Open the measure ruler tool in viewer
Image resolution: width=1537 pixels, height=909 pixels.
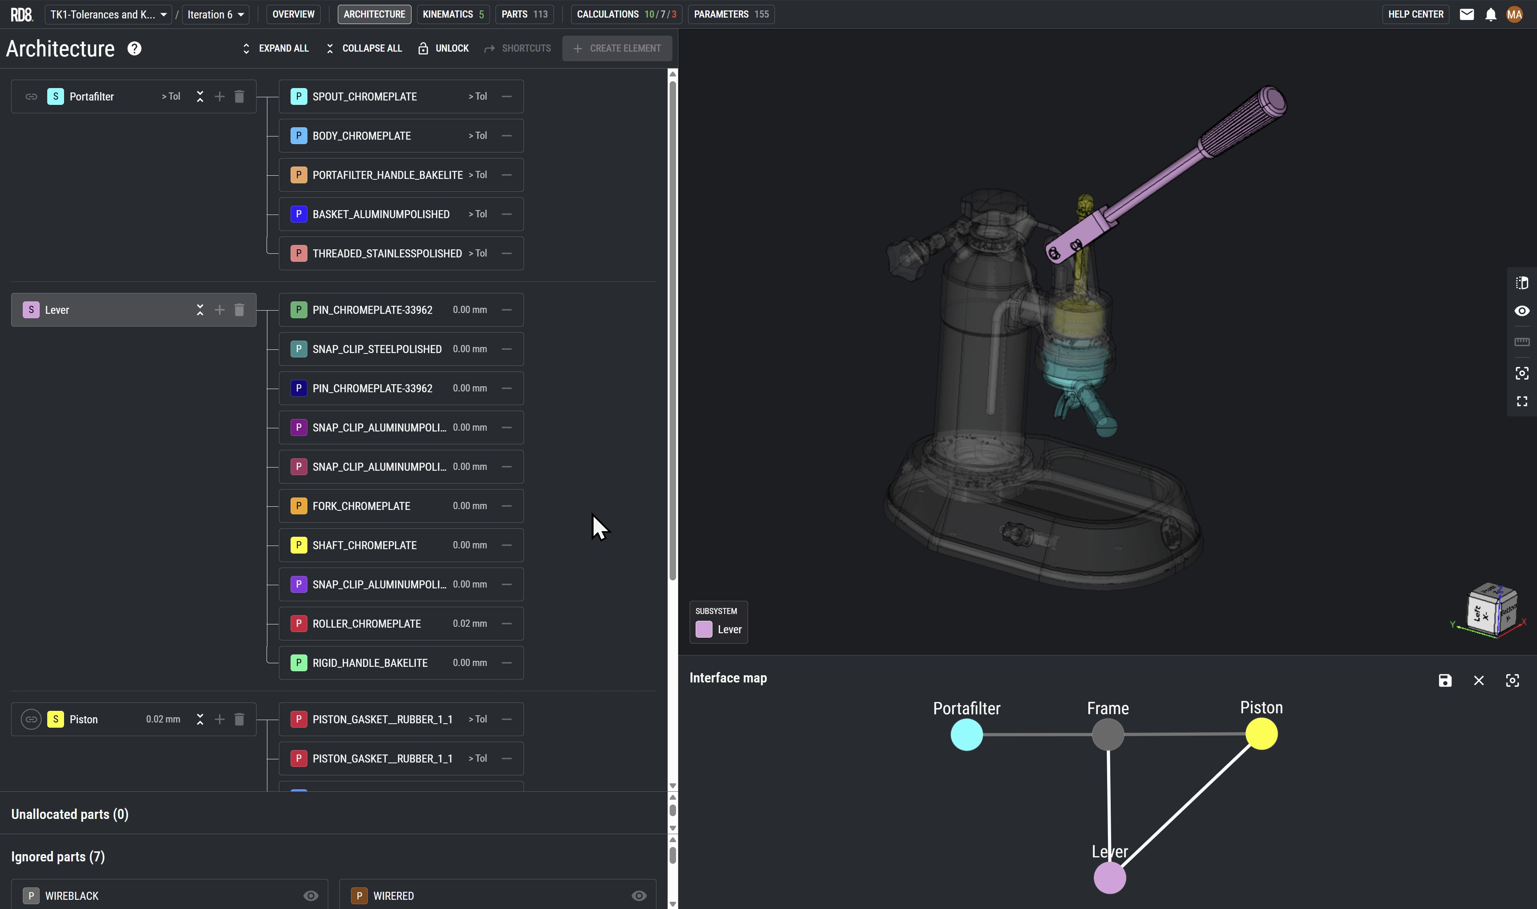point(1522,342)
